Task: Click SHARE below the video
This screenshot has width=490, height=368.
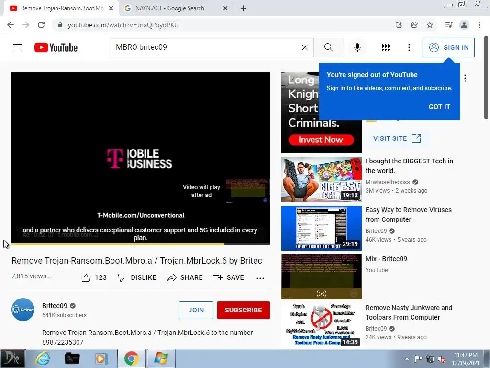Action: click(185, 277)
